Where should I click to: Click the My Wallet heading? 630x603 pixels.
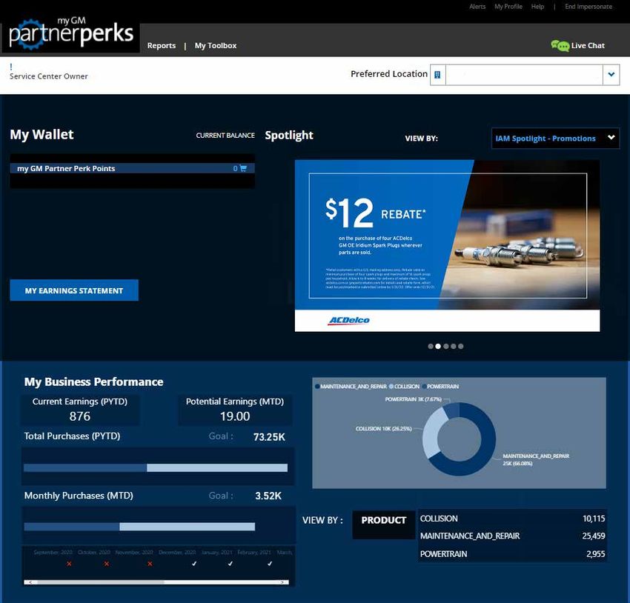point(42,135)
